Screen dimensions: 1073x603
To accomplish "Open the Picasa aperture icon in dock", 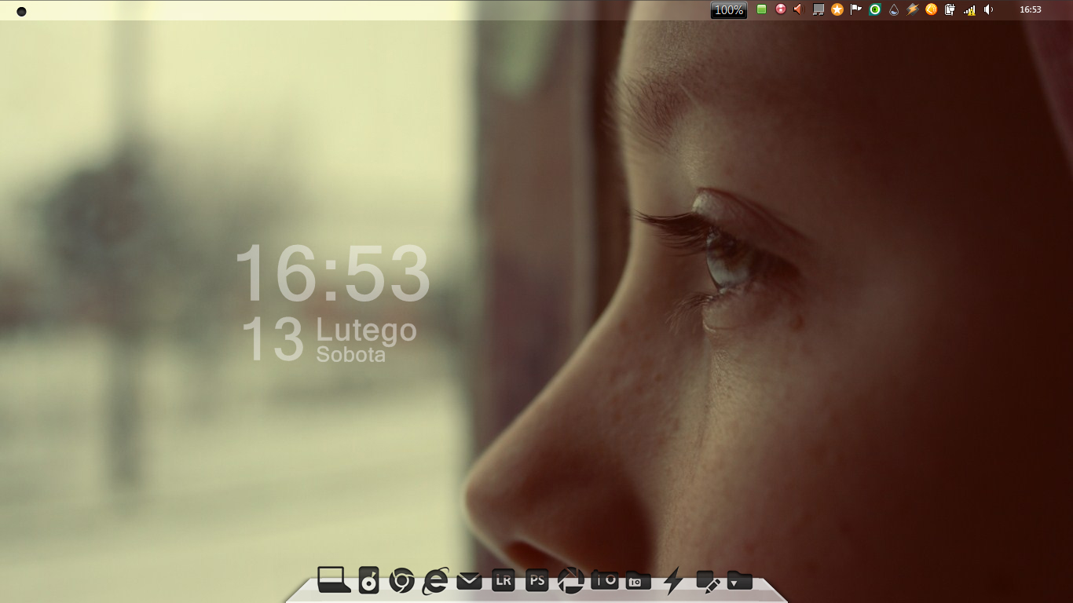I will tap(571, 581).
